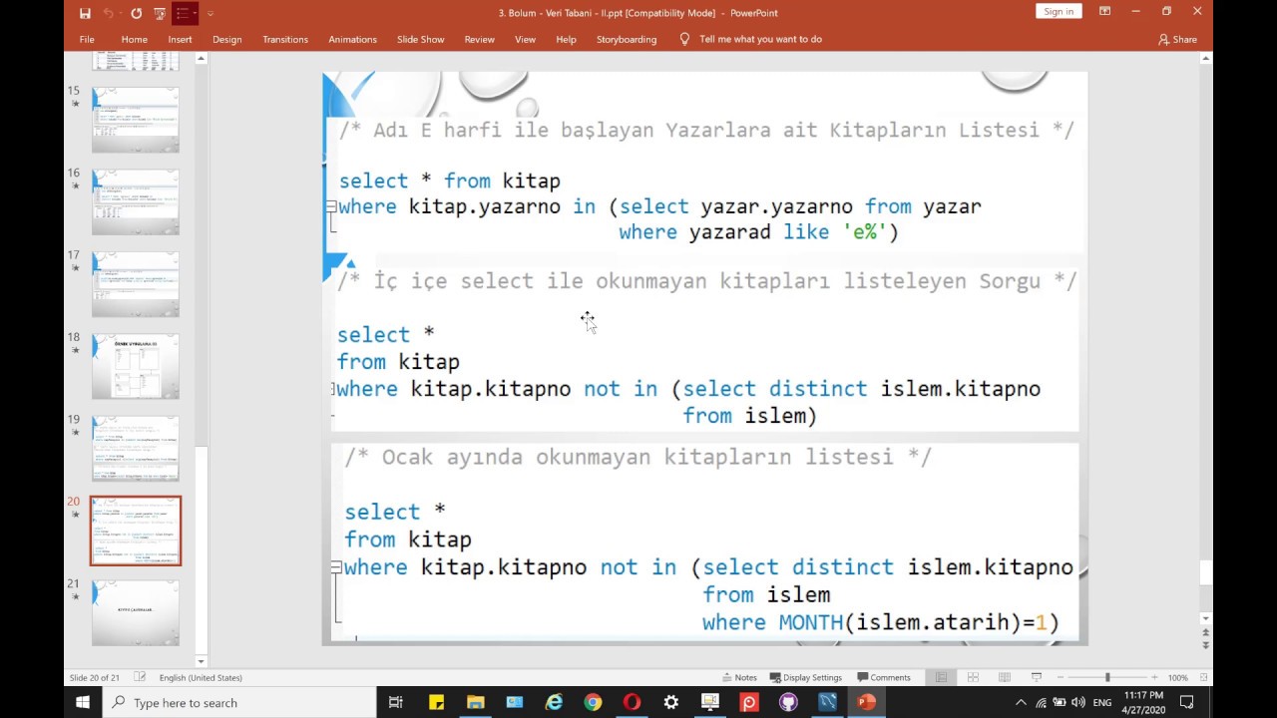Viewport: 1277px width, 718px height.
Task: Click the Repeat/Redo icon
Action: (136, 13)
